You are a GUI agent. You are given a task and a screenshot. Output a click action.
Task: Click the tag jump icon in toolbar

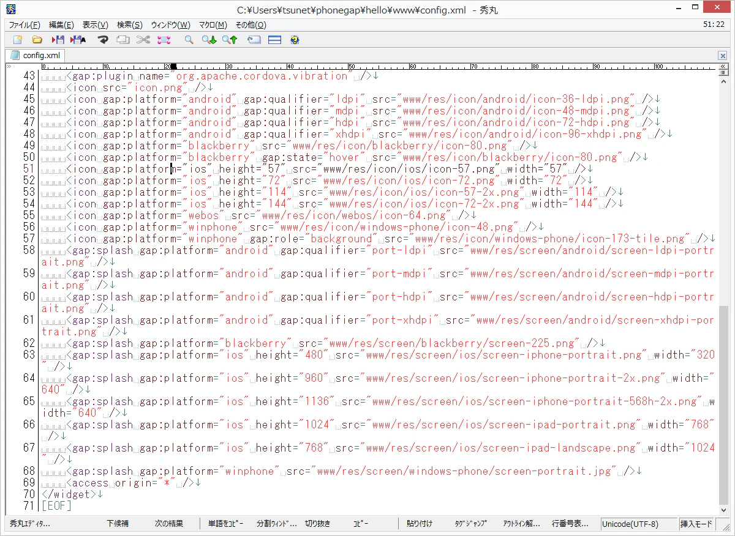click(x=254, y=40)
